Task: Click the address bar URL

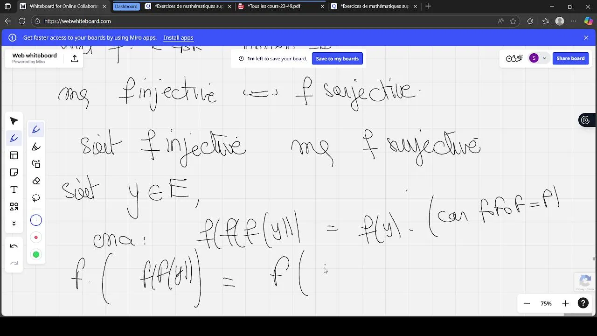Action: (x=77, y=21)
